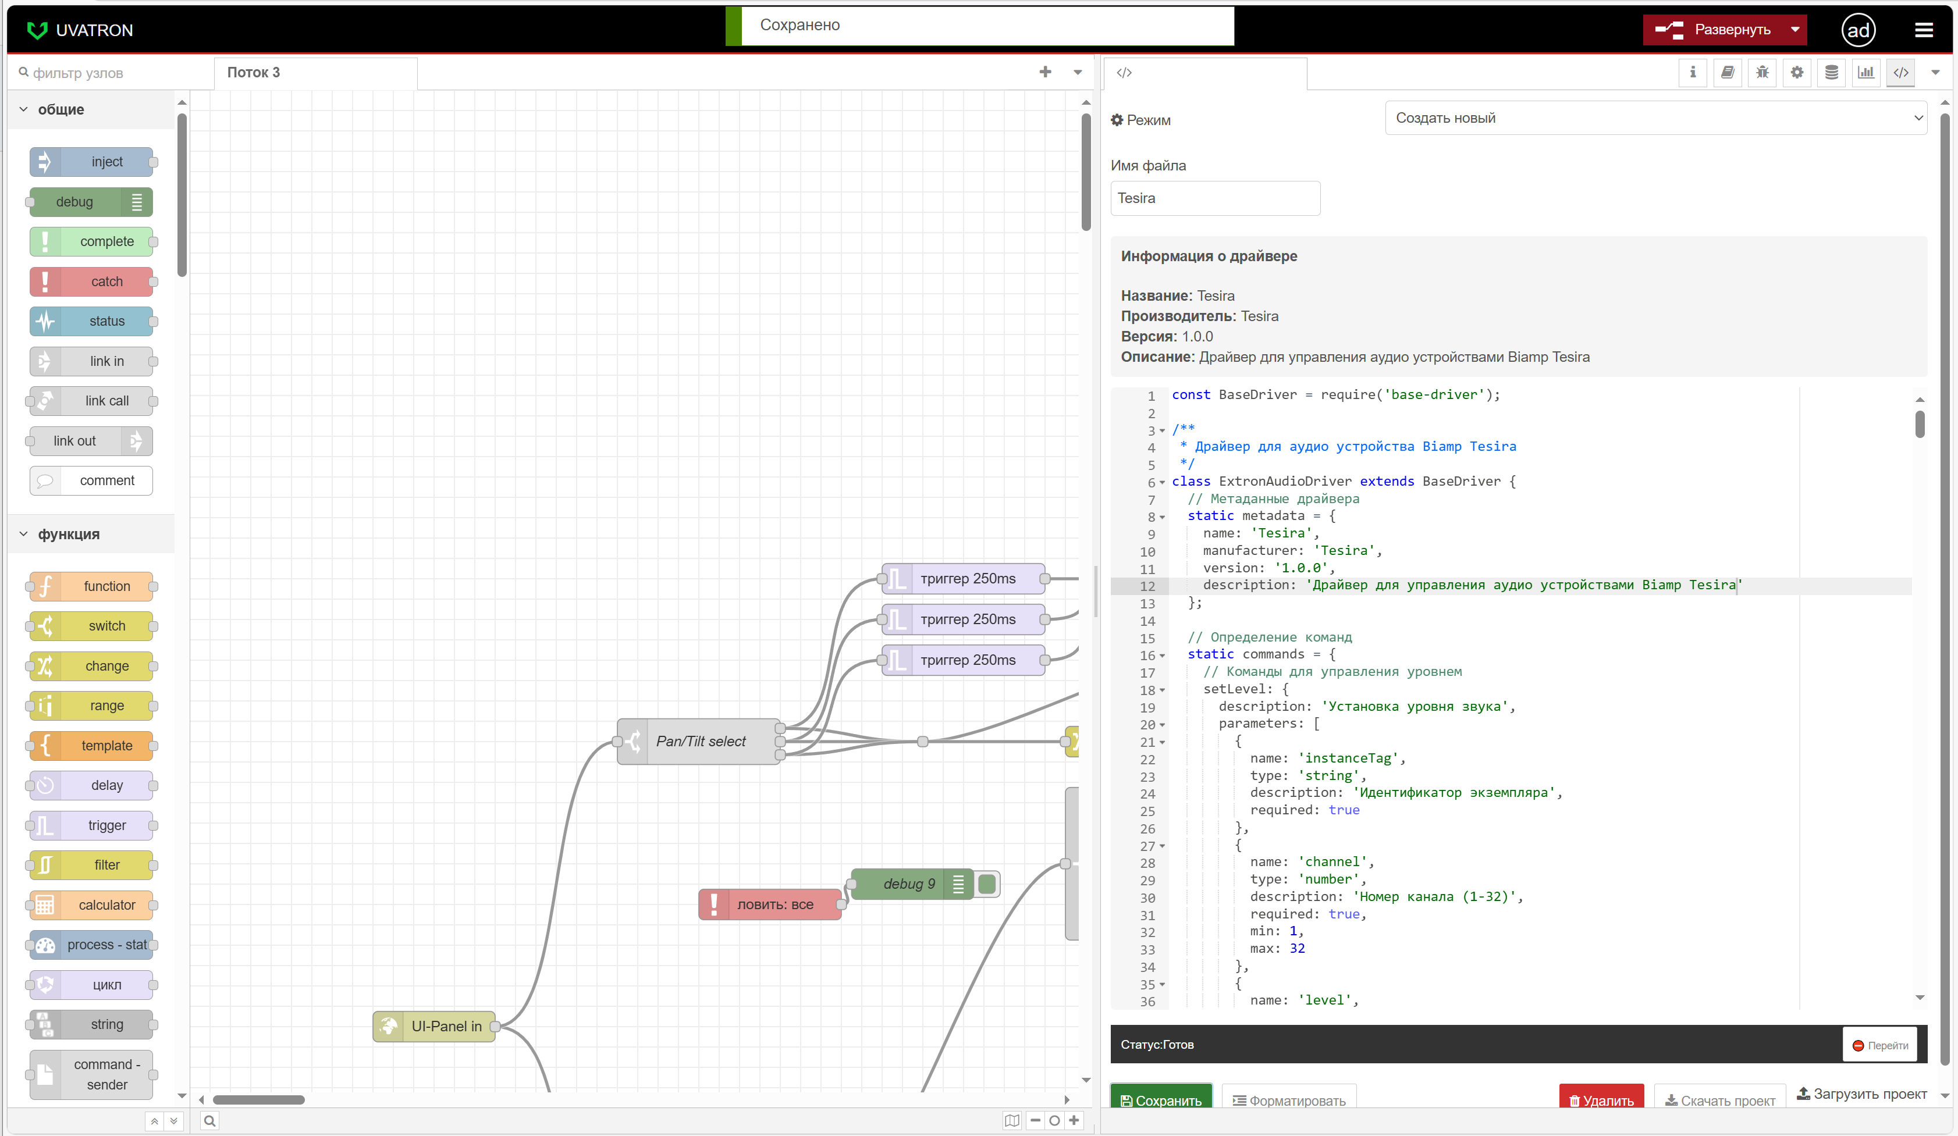Fold the code at line 16
Viewport: 1958px width, 1136px height.
point(1163,656)
